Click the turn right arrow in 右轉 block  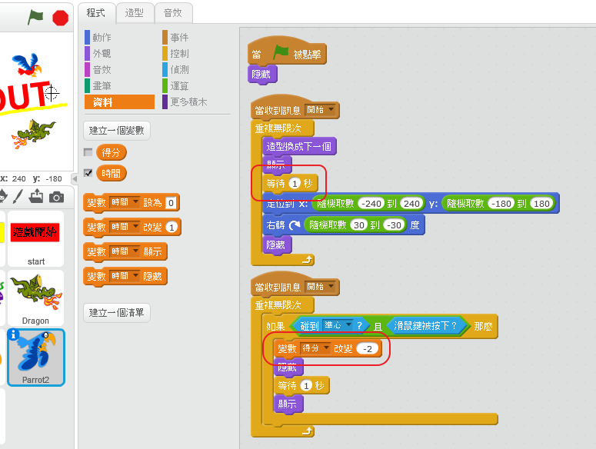(x=296, y=224)
